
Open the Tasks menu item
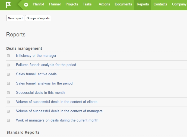tap(87, 4)
